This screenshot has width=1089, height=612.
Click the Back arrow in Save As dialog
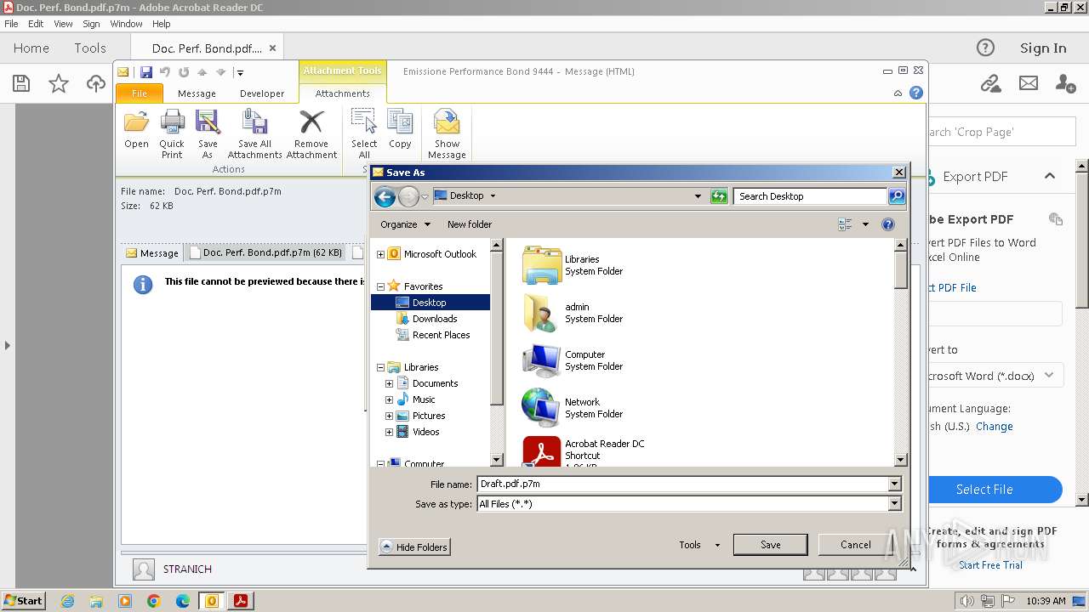click(x=385, y=197)
